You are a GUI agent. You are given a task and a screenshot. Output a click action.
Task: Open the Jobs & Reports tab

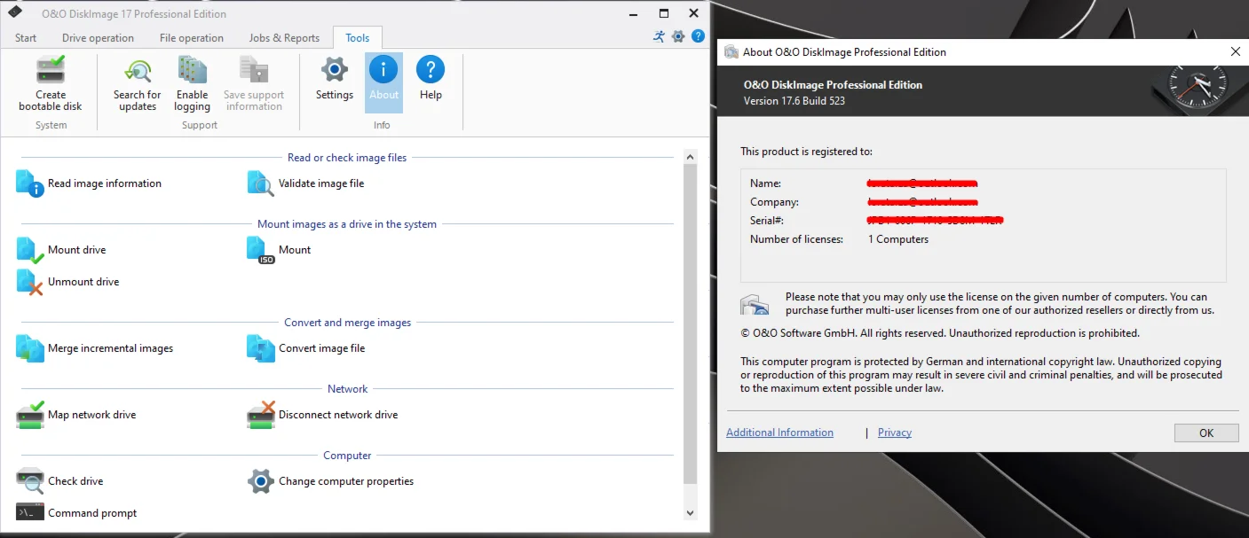click(x=284, y=38)
